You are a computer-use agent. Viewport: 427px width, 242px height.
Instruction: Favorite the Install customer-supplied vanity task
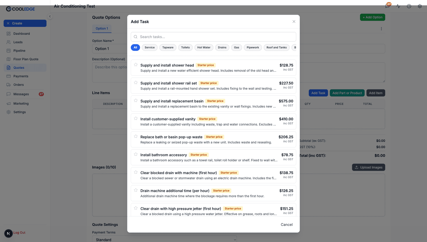(136, 118)
